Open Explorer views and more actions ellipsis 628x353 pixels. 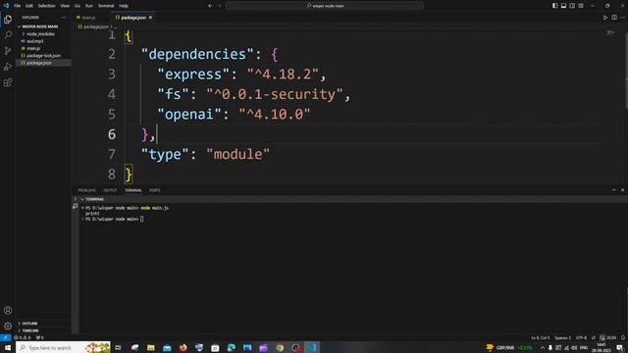tap(64, 18)
